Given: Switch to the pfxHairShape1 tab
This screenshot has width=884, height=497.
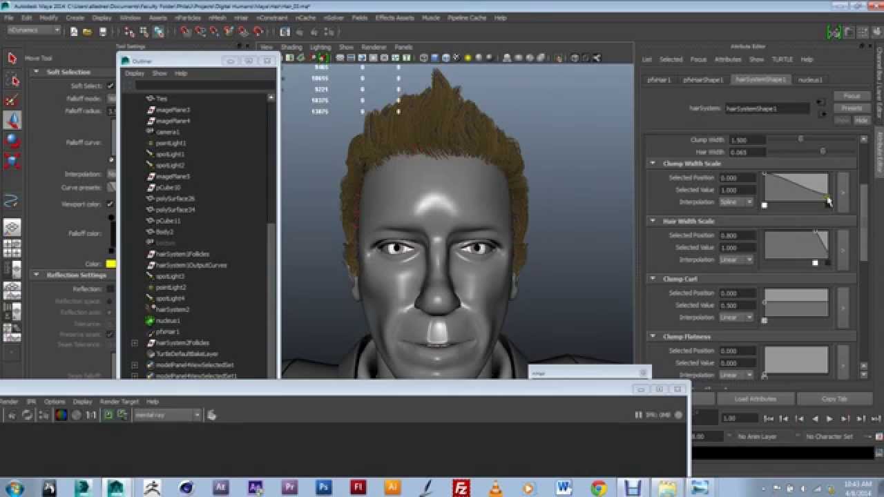Looking at the screenshot, I should 703,80.
